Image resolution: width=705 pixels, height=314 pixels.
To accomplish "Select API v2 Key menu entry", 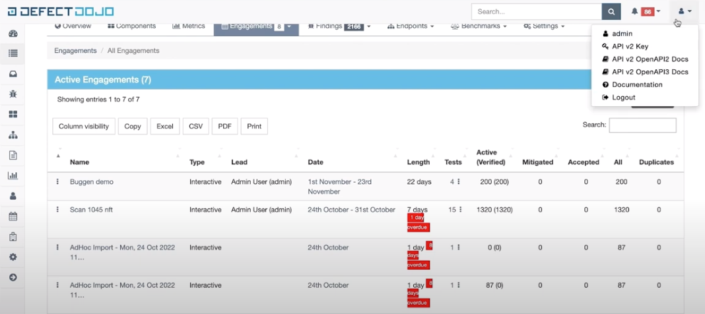I will (x=630, y=46).
